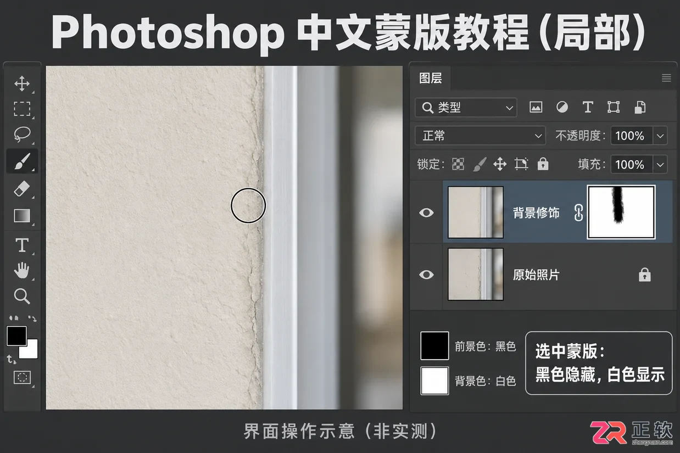The image size is (680, 453).
Task: Click the mask link icon on 背景修饰
Action: coord(578,212)
